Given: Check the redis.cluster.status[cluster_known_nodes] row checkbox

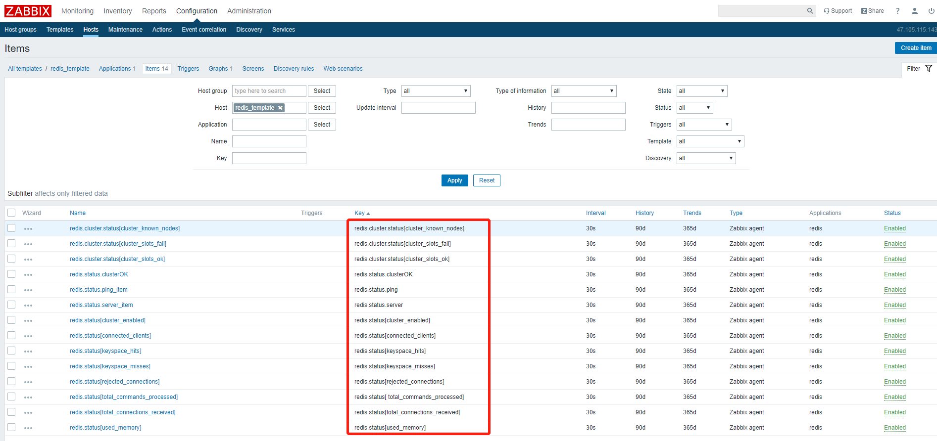Looking at the screenshot, I should click(x=11, y=228).
